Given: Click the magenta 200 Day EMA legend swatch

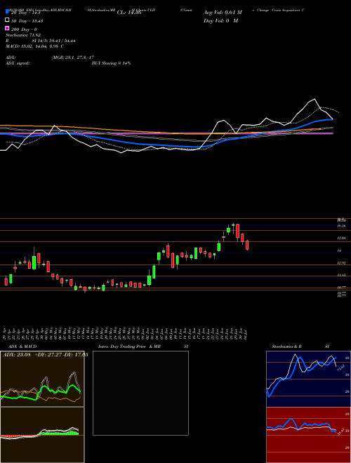Looking at the screenshot, I should click(8, 28).
